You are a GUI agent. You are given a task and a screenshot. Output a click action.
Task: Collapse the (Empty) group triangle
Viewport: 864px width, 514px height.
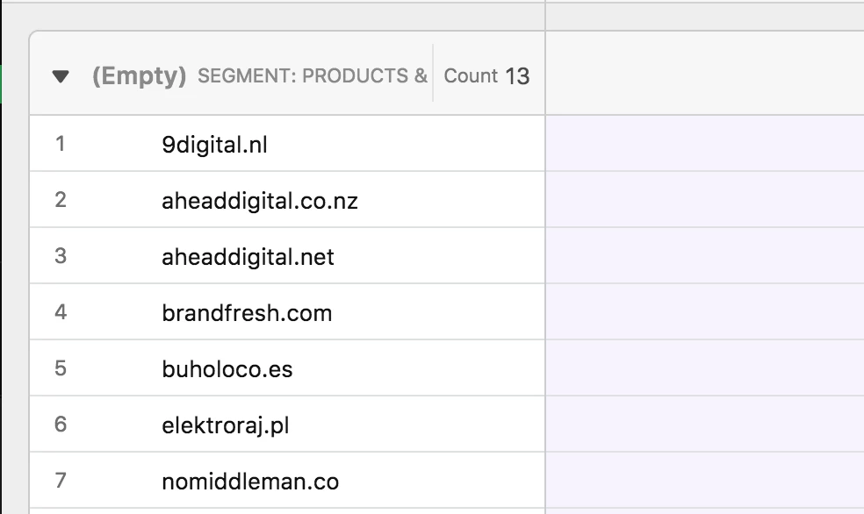click(x=60, y=76)
